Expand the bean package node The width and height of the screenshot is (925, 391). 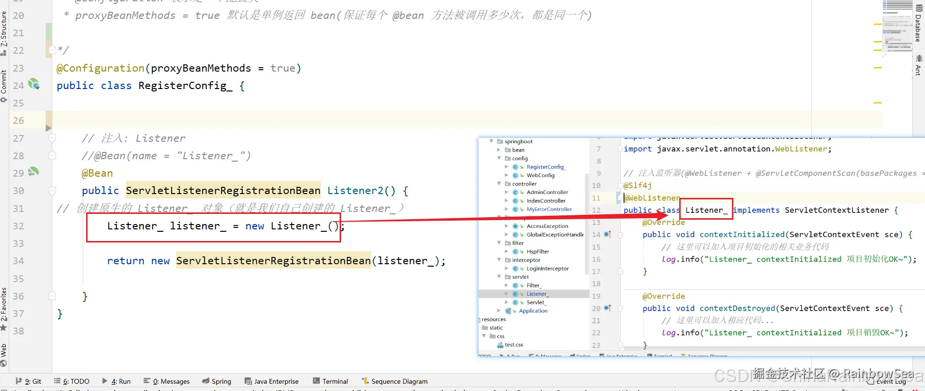pyautogui.click(x=499, y=150)
